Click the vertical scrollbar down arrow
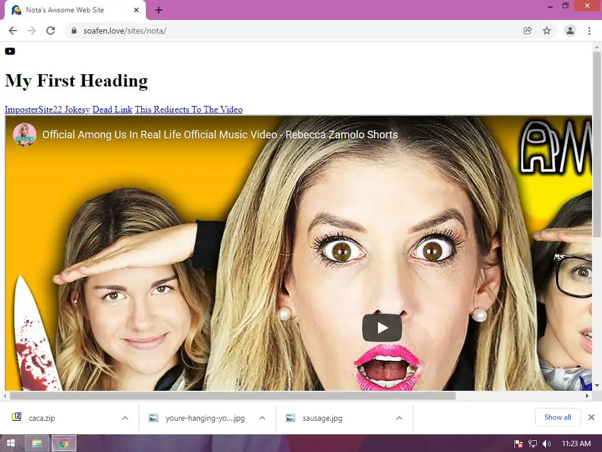The width and height of the screenshot is (602, 452). point(597,385)
